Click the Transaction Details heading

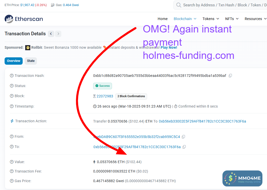pyautogui.click(x=25, y=34)
